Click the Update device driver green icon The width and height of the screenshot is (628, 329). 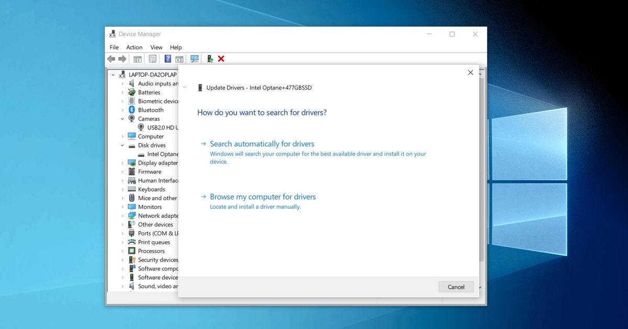tap(210, 59)
